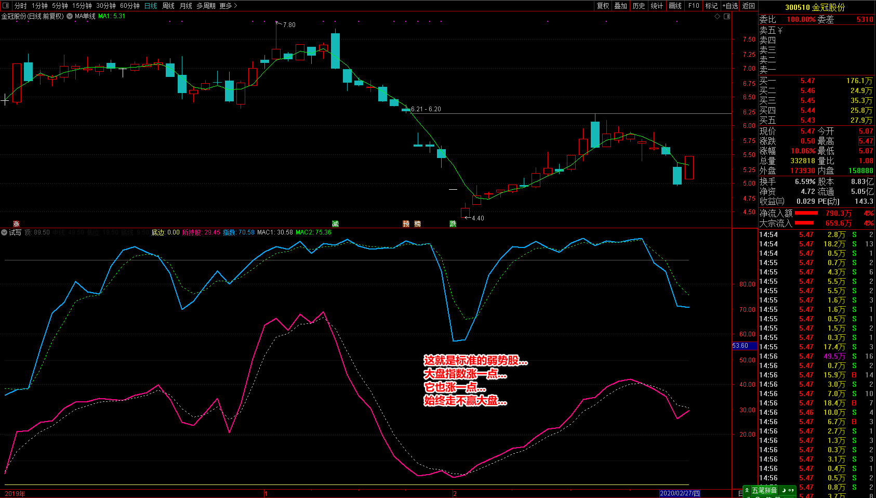876x498 pixels.
Task: Click the IME toolbar collapse arrow
Action: (747, 490)
